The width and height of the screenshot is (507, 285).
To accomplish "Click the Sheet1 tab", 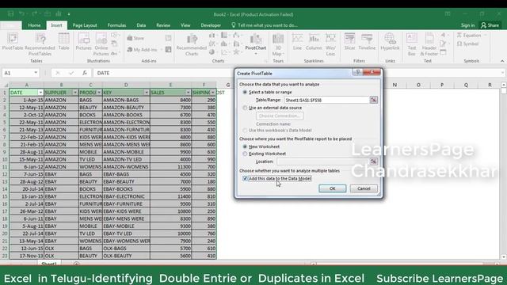I will click(x=49, y=264).
